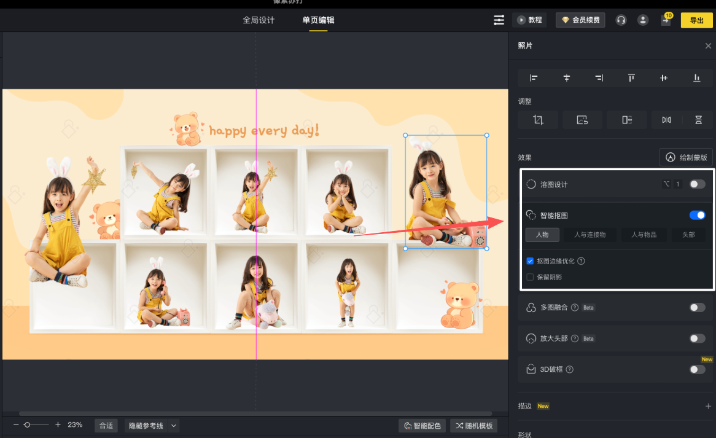Click the 绘制蒙版 button

click(687, 157)
